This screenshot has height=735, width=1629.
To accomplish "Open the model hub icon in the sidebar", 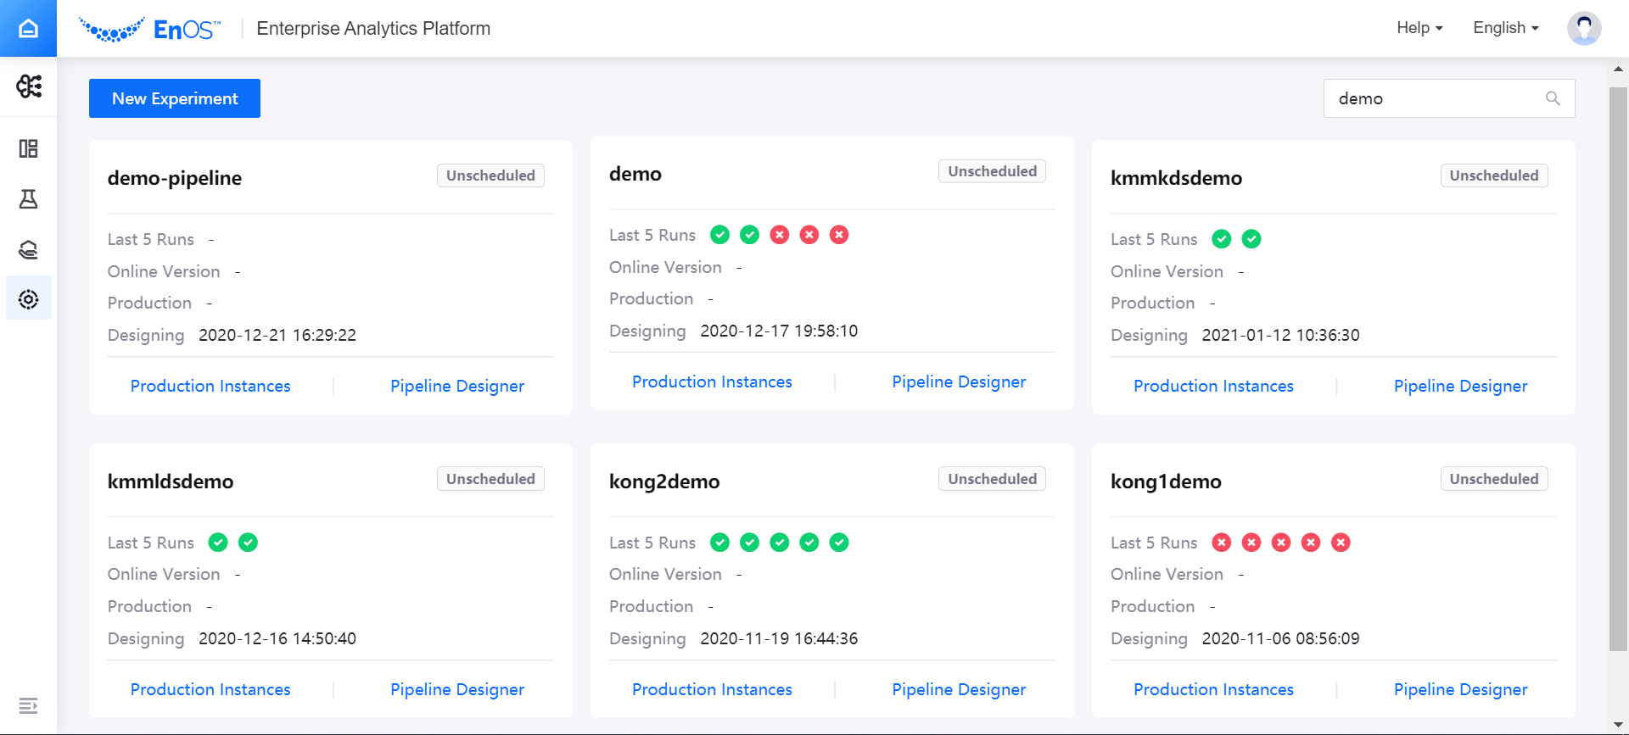I will (x=29, y=249).
